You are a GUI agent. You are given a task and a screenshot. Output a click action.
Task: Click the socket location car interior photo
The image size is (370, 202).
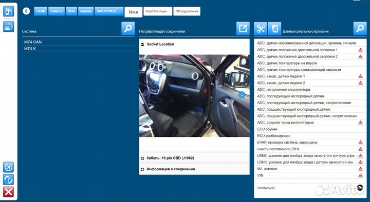(x=194, y=96)
